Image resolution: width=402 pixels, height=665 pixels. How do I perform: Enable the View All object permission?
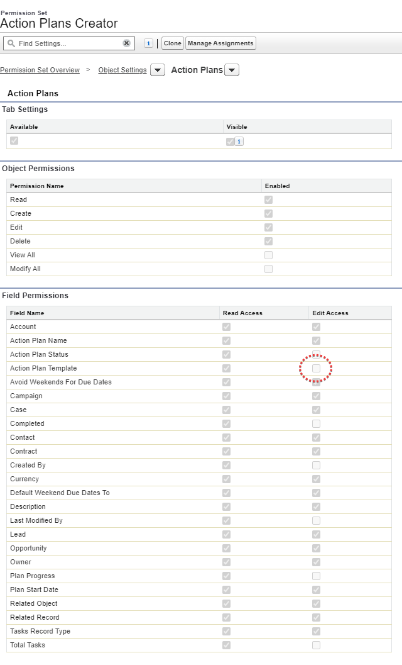pyautogui.click(x=268, y=255)
